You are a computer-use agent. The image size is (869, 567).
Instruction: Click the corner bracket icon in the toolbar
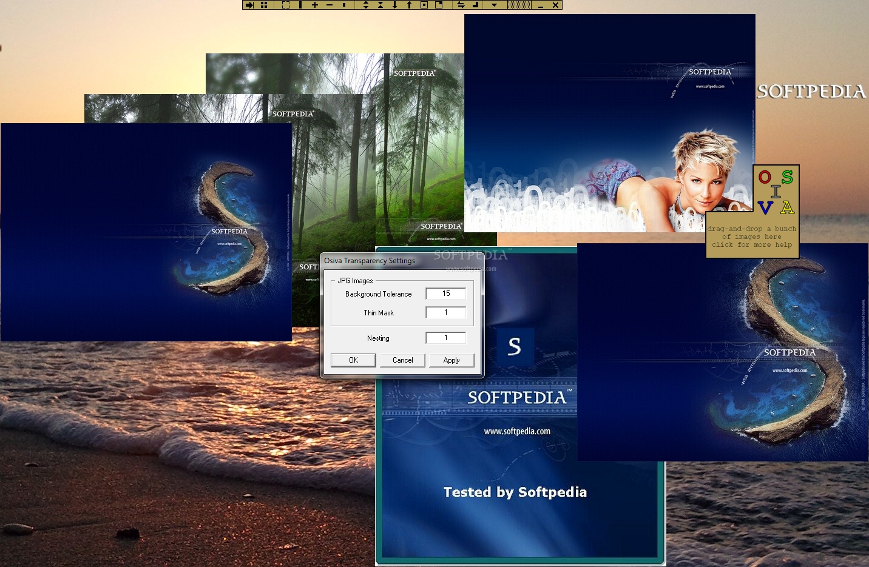pyautogui.click(x=475, y=5)
